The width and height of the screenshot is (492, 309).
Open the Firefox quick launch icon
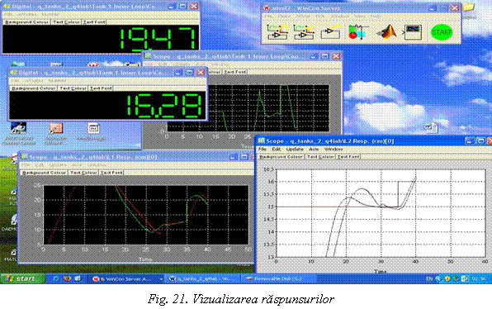click(67, 278)
